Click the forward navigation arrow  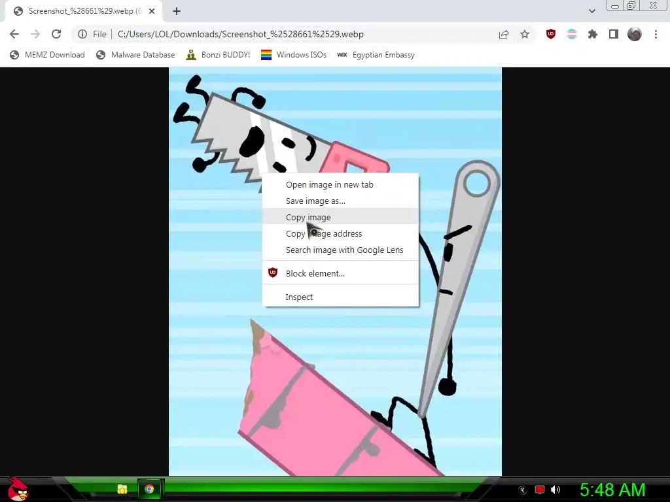[x=35, y=34]
